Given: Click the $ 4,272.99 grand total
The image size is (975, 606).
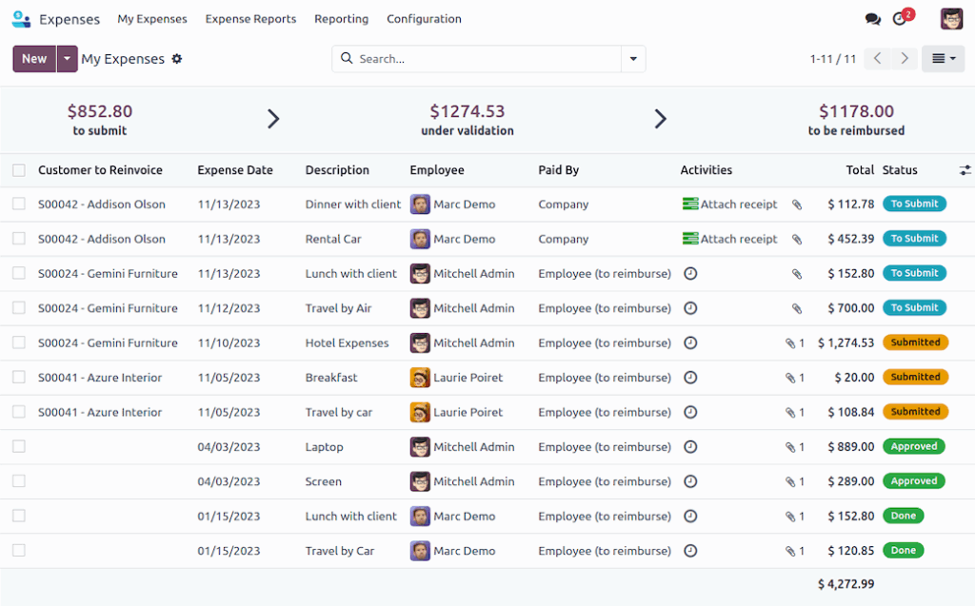Looking at the screenshot, I should (846, 583).
